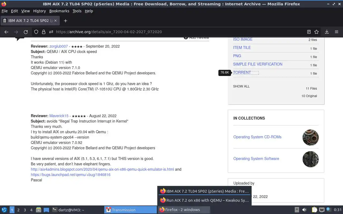Viewport: 343px width, 214px height.
Task: Reload the page with the refresh icon
Action: 26,32
